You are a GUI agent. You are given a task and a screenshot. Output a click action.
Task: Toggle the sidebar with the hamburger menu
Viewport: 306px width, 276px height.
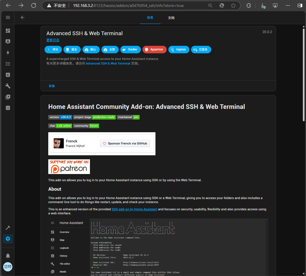coord(8,18)
